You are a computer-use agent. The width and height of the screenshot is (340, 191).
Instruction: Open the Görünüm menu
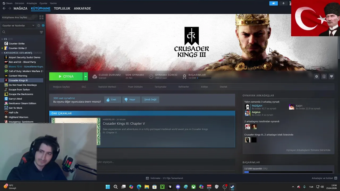coord(19,3)
